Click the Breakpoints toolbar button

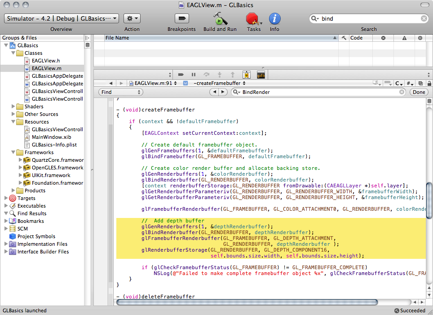point(182,18)
